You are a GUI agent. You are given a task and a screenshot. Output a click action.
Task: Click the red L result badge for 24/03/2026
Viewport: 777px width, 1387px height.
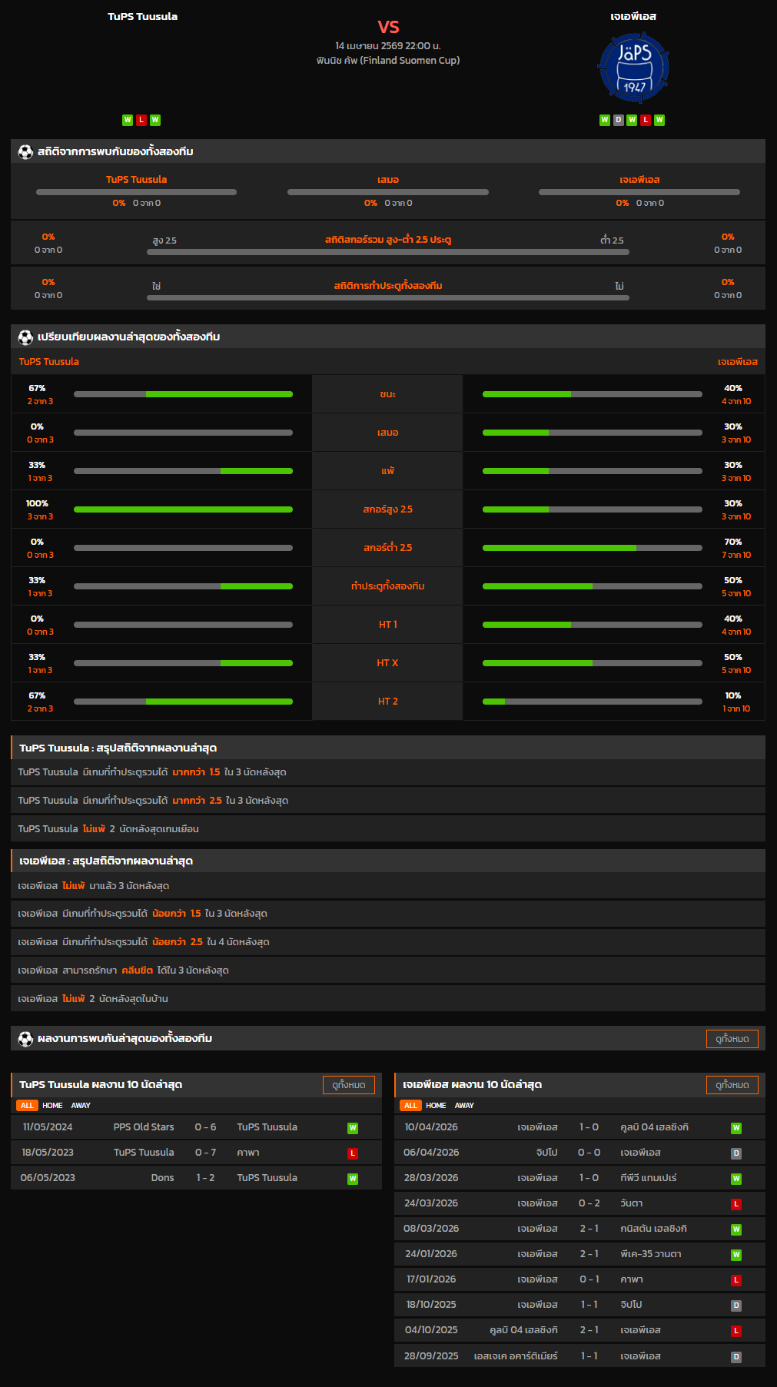(736, 1204)
